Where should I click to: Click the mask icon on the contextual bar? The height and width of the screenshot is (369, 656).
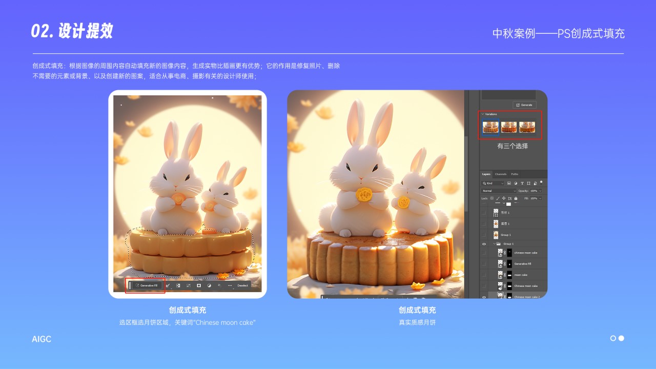click(x=199, y=285)
